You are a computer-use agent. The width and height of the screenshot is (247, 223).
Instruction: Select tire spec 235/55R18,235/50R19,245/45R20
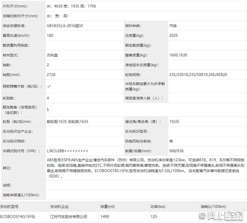click(198, 75)
